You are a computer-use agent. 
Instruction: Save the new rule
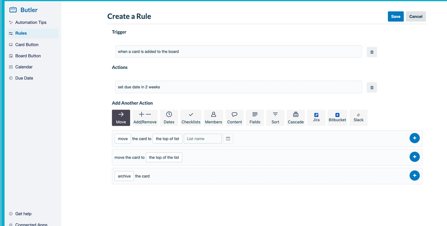point(396,17)
